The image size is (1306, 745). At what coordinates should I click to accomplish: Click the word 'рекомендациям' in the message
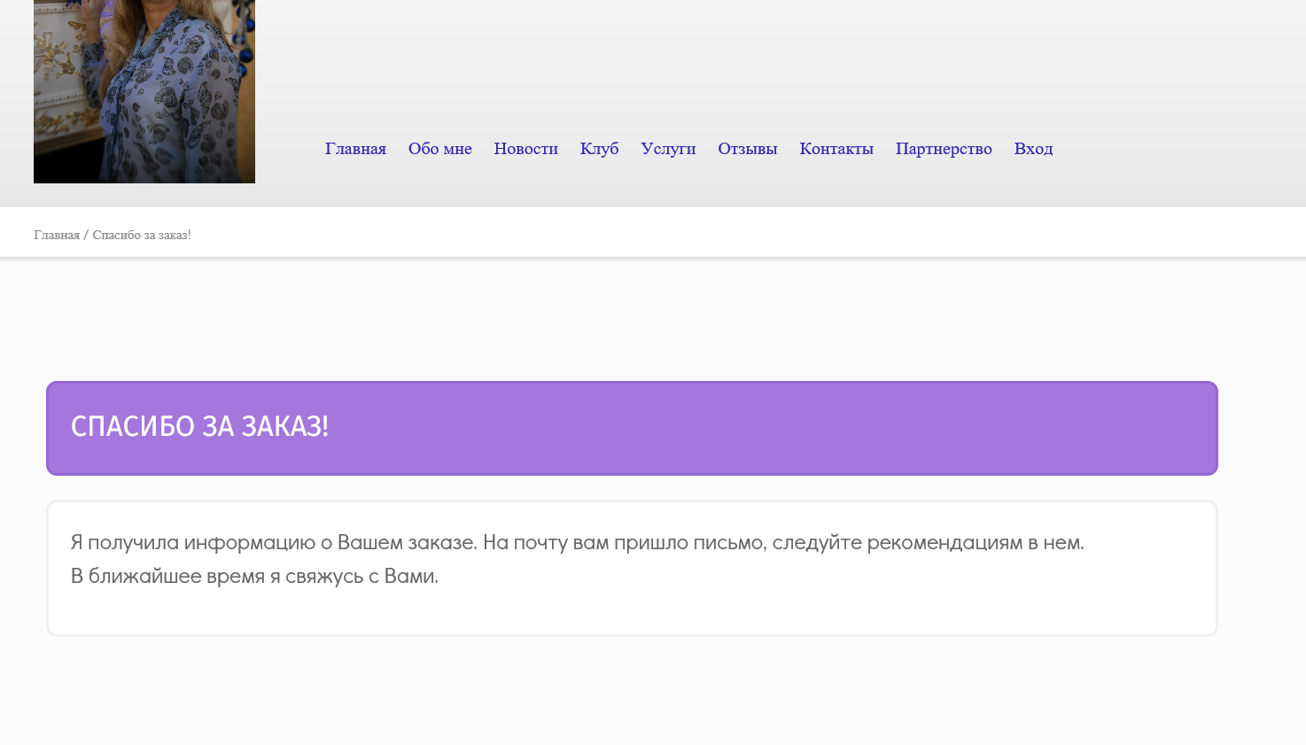[x=945, y=543]
